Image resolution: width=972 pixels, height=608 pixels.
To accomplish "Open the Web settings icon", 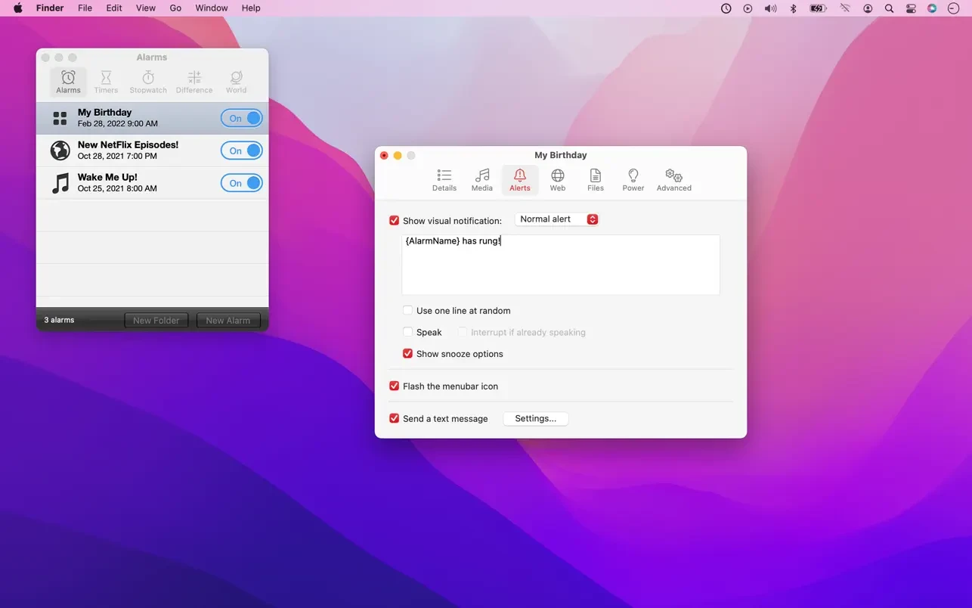I will pos(558,180).
